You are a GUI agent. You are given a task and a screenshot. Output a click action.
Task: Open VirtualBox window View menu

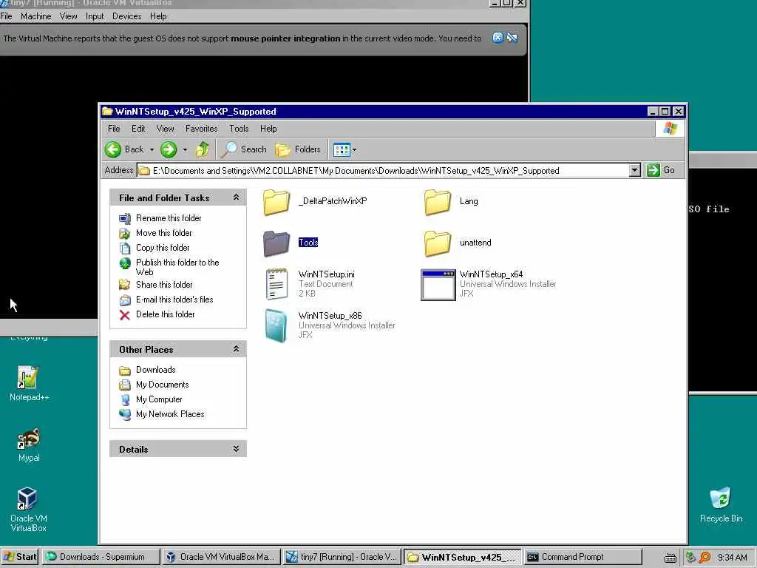point(68,16)
